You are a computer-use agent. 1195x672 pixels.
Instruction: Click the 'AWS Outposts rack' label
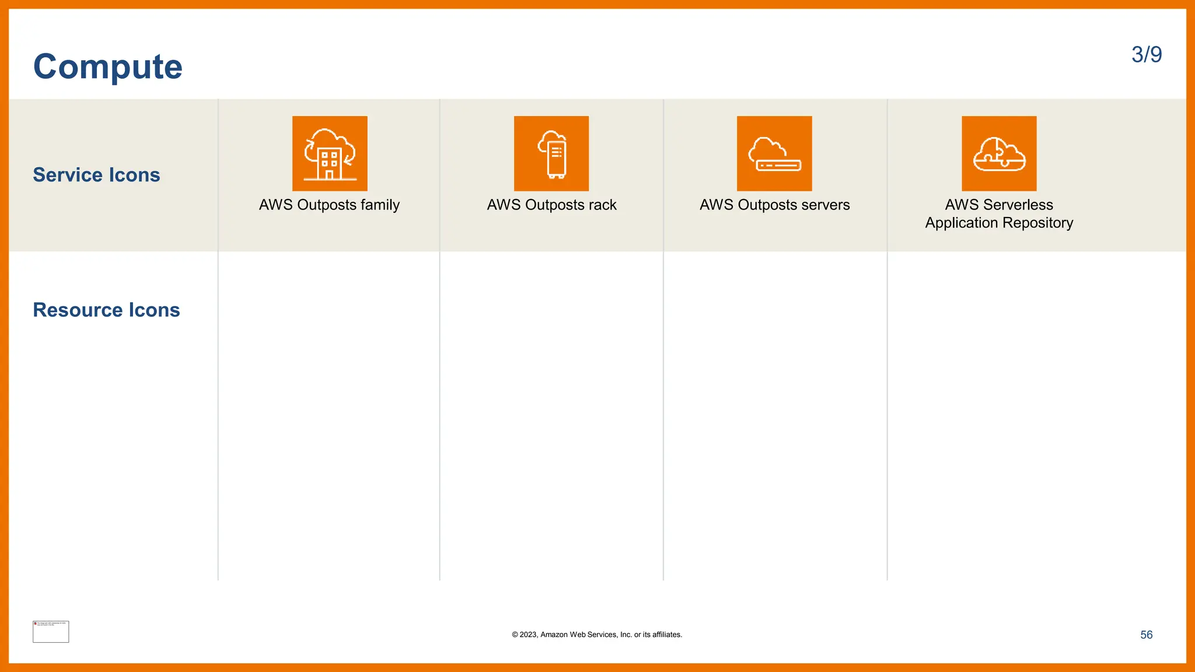(551, 205)
